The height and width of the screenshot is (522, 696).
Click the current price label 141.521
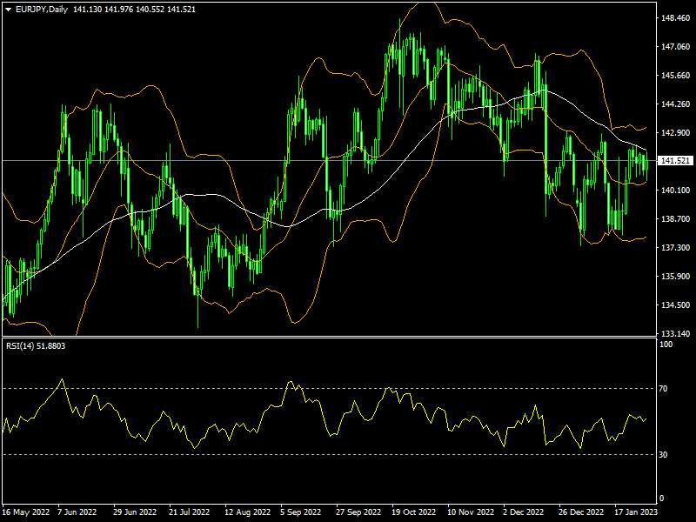click(x=675, y=161)
